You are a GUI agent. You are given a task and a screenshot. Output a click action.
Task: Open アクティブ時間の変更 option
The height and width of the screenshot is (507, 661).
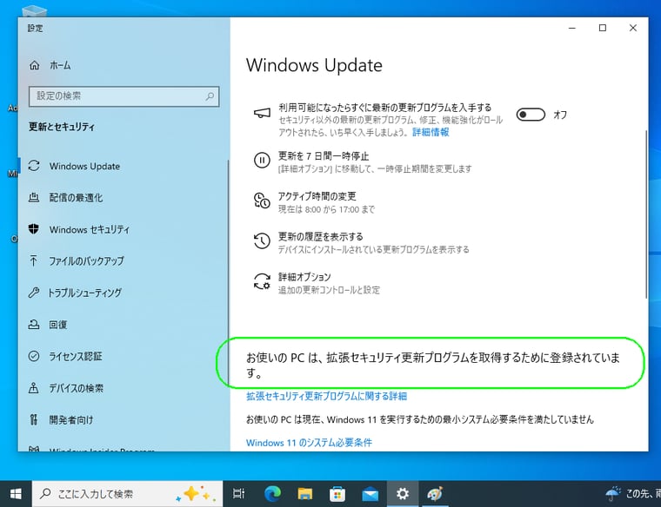[317, 196]
